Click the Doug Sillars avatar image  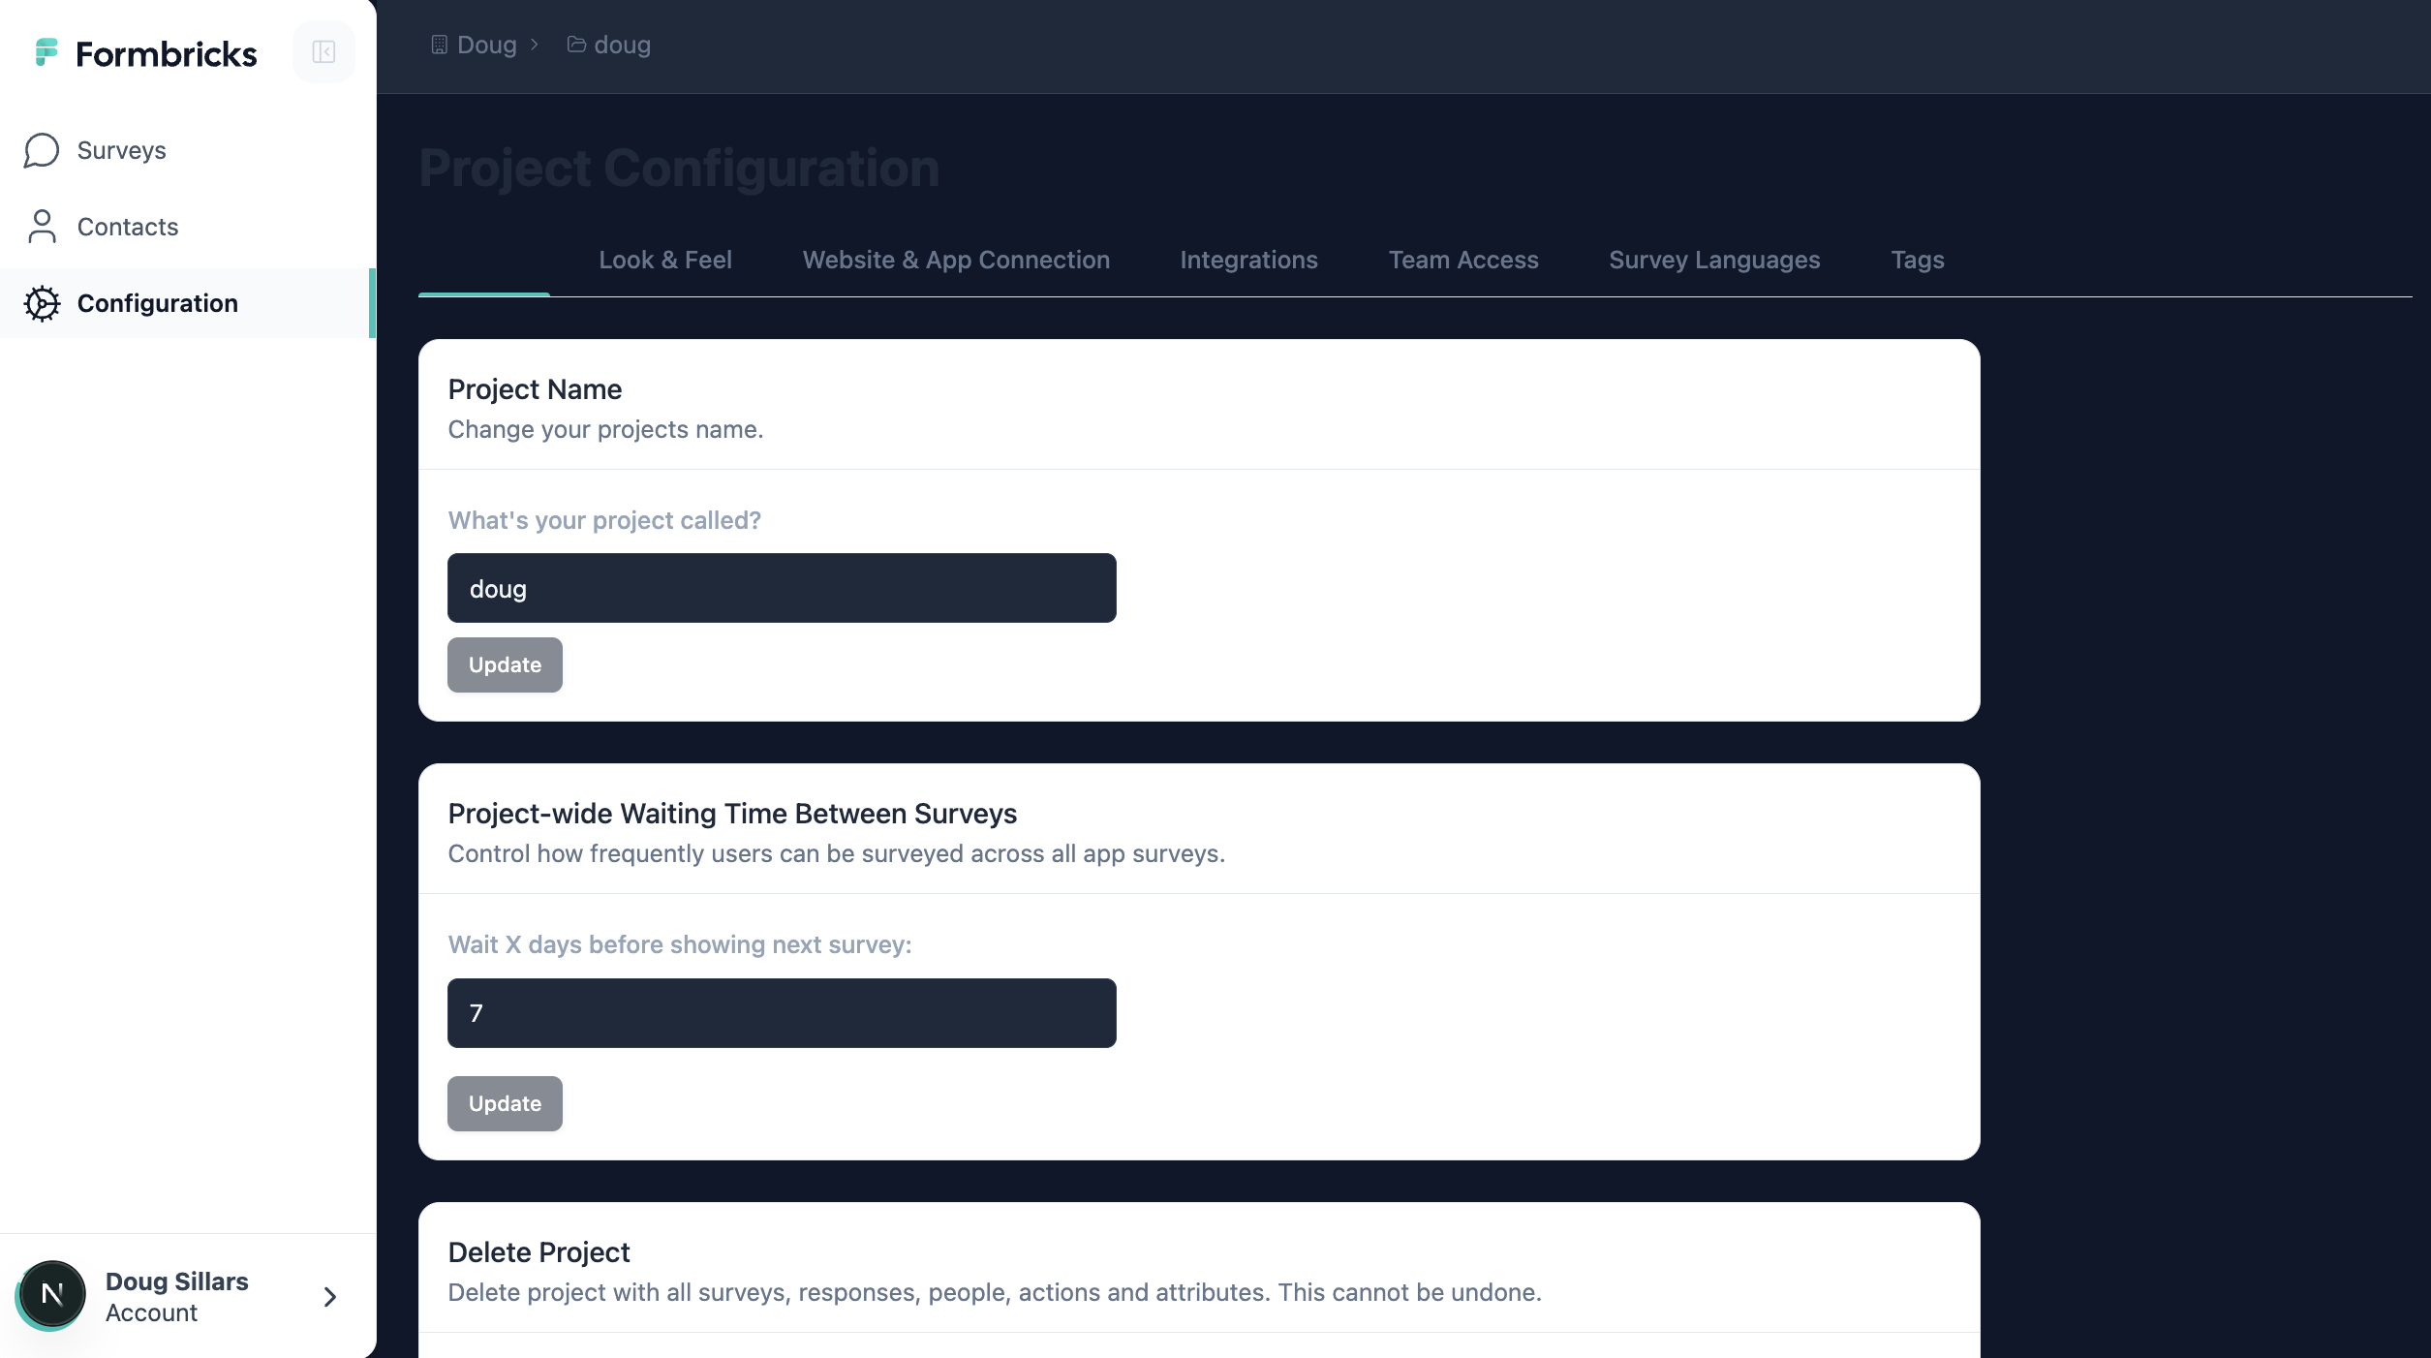[x=52, y=1295]
